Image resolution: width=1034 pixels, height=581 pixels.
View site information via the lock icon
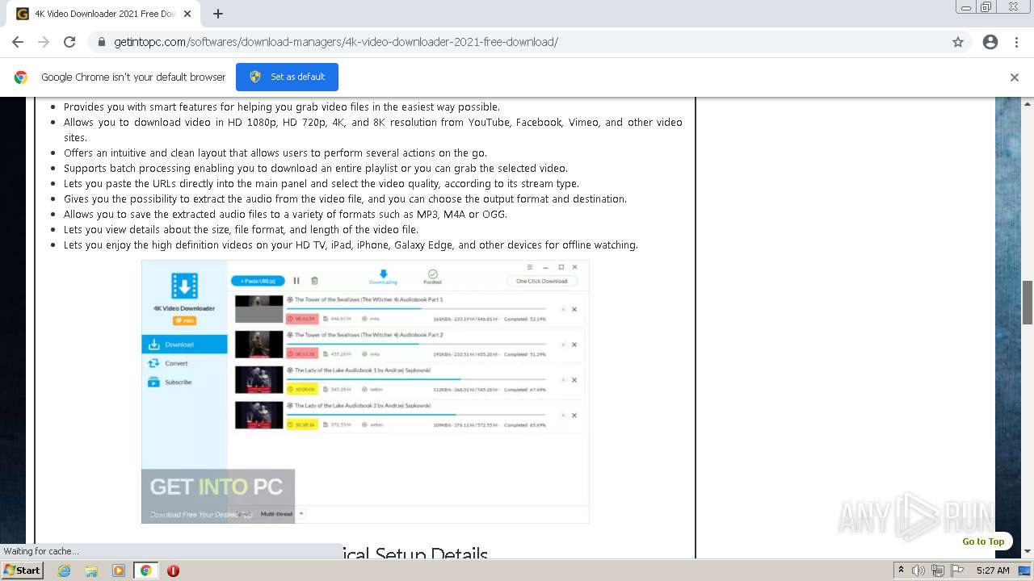101,42
